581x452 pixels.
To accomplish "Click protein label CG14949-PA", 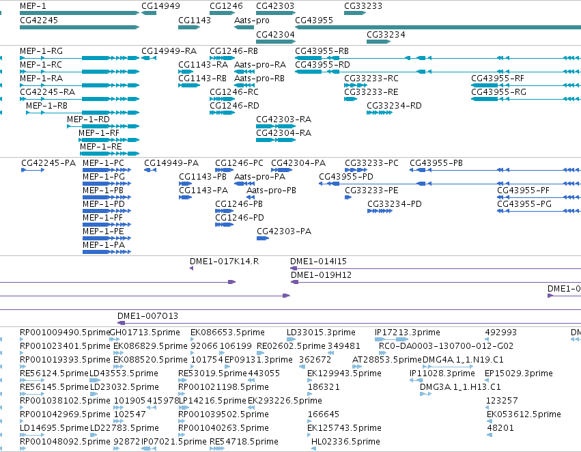I will [171, 163].
